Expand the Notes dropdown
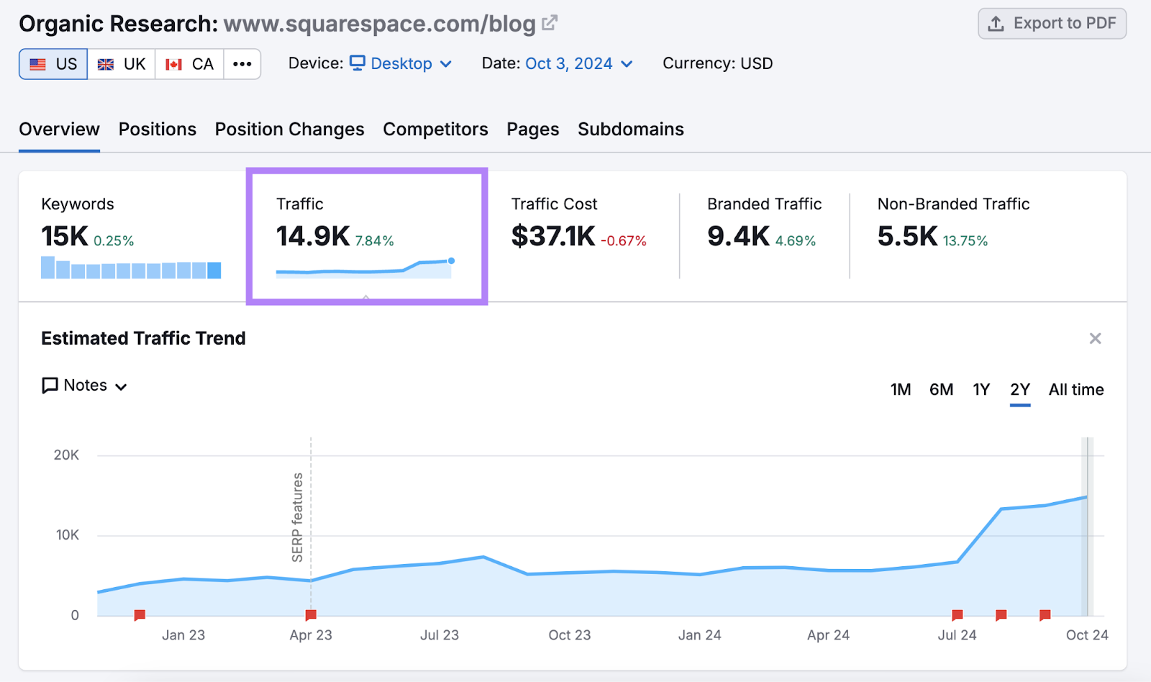 [x=120, y=386]
